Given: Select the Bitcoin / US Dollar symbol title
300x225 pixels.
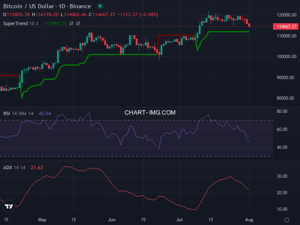Looking at the screenshot, I should pyautogui.click(x=47, y=6).
